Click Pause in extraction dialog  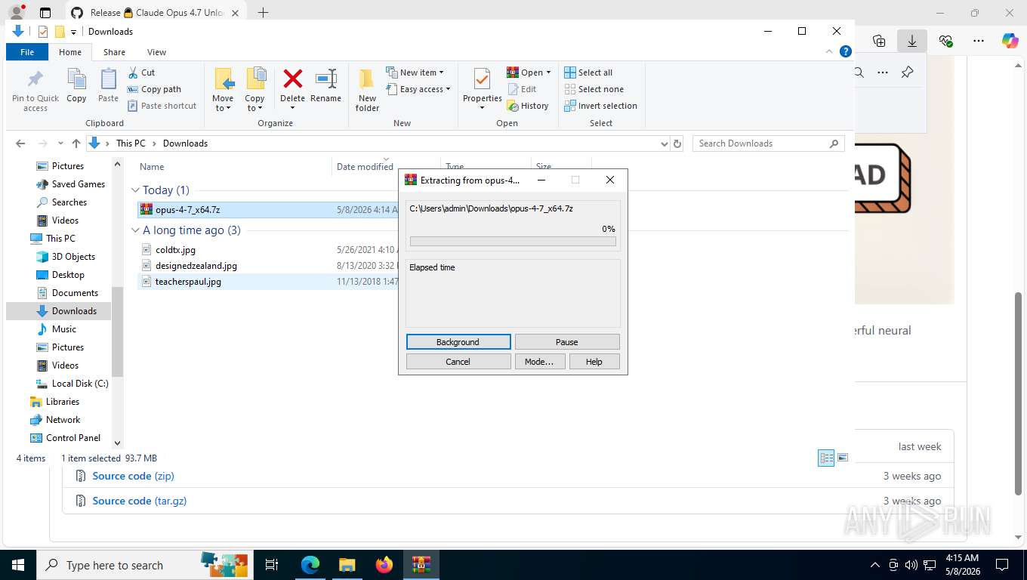coord(567,342)
